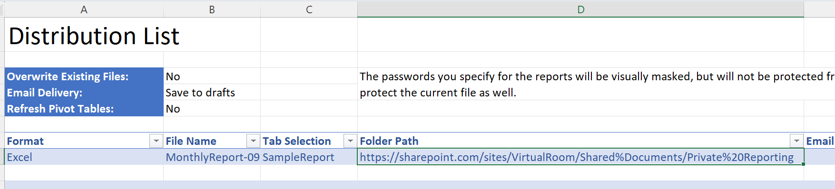Open the Tab Selection filter dropdown
Viewport: 835px width, 189px height.
pyautogui.click(x=350, y=141)
